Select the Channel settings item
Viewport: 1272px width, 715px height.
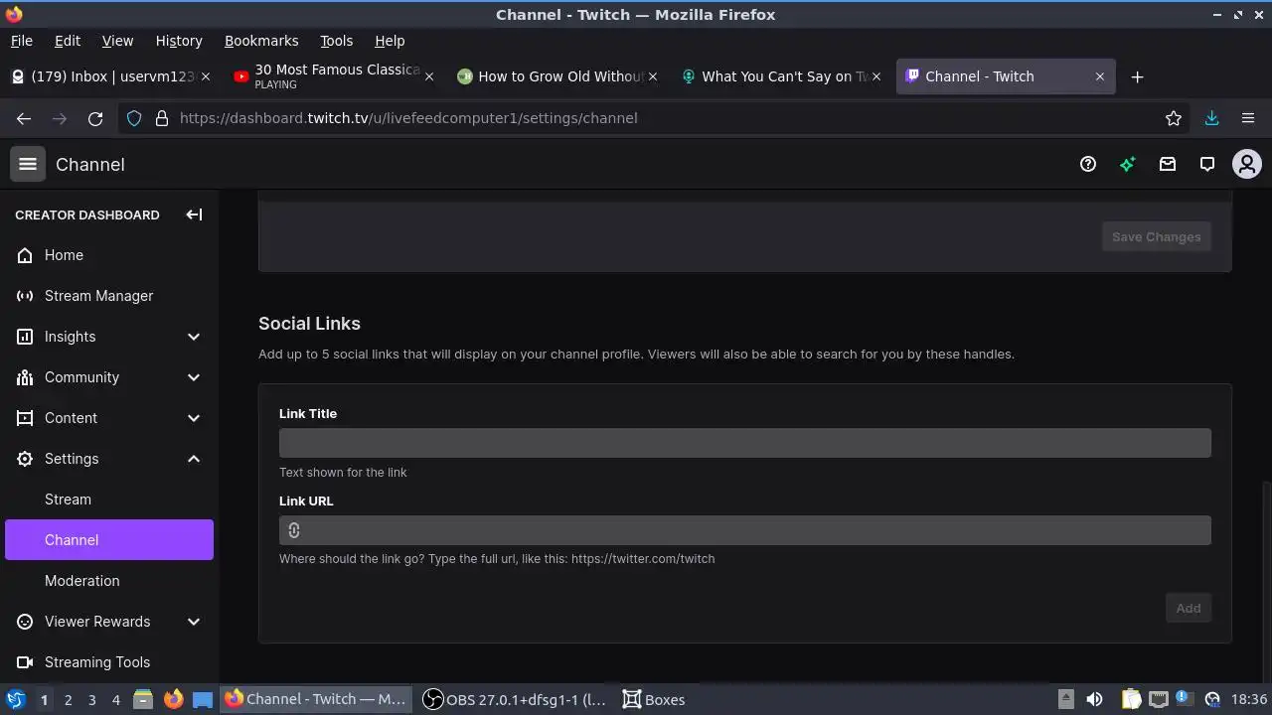[109, 540]
